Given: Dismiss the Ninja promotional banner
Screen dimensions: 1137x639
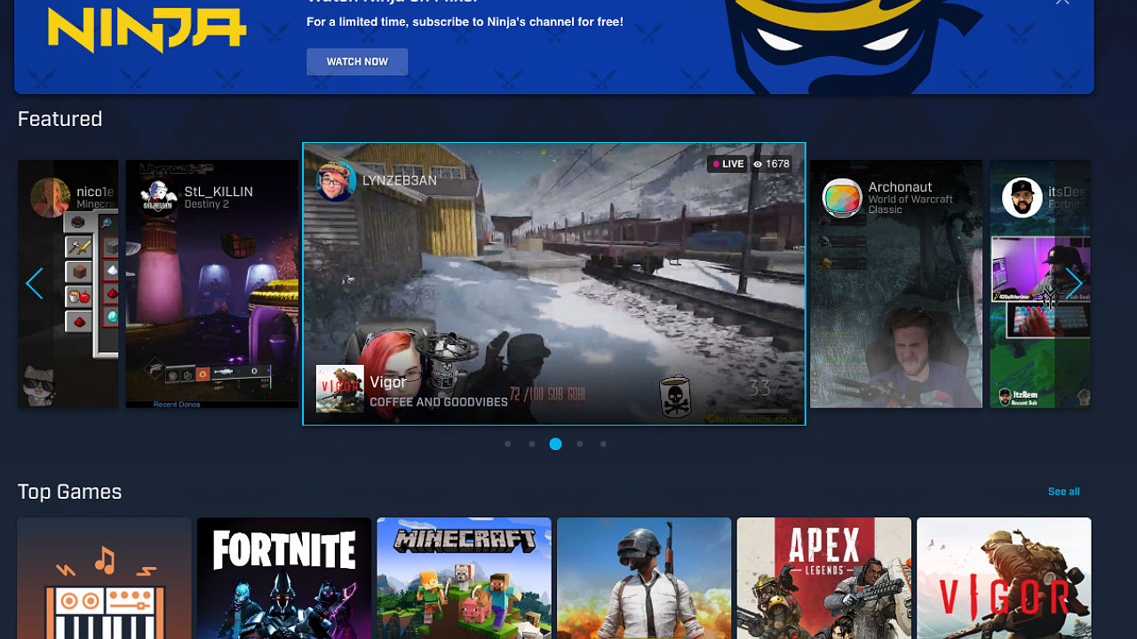Looking at the screenshot, I should 1062,3.
